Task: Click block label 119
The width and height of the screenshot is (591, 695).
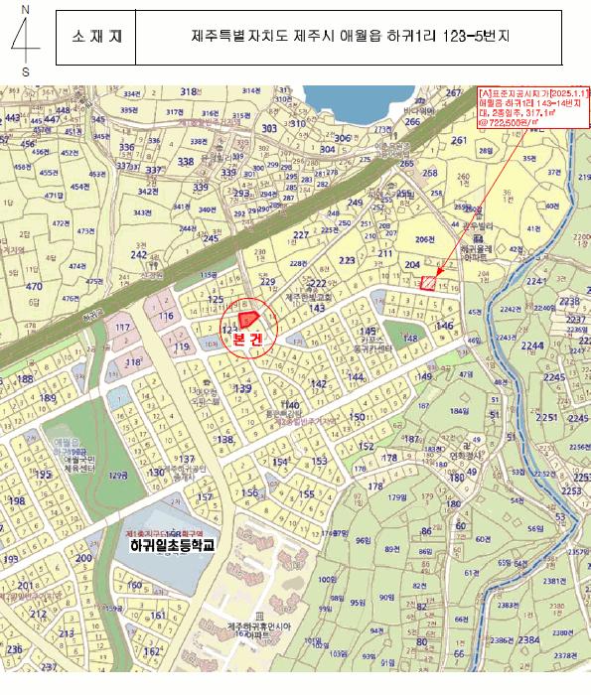Action: coord(182,347)
